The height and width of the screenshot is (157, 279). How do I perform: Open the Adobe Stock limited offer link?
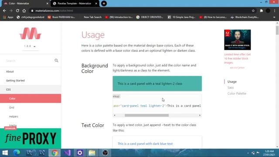point(237,58)
